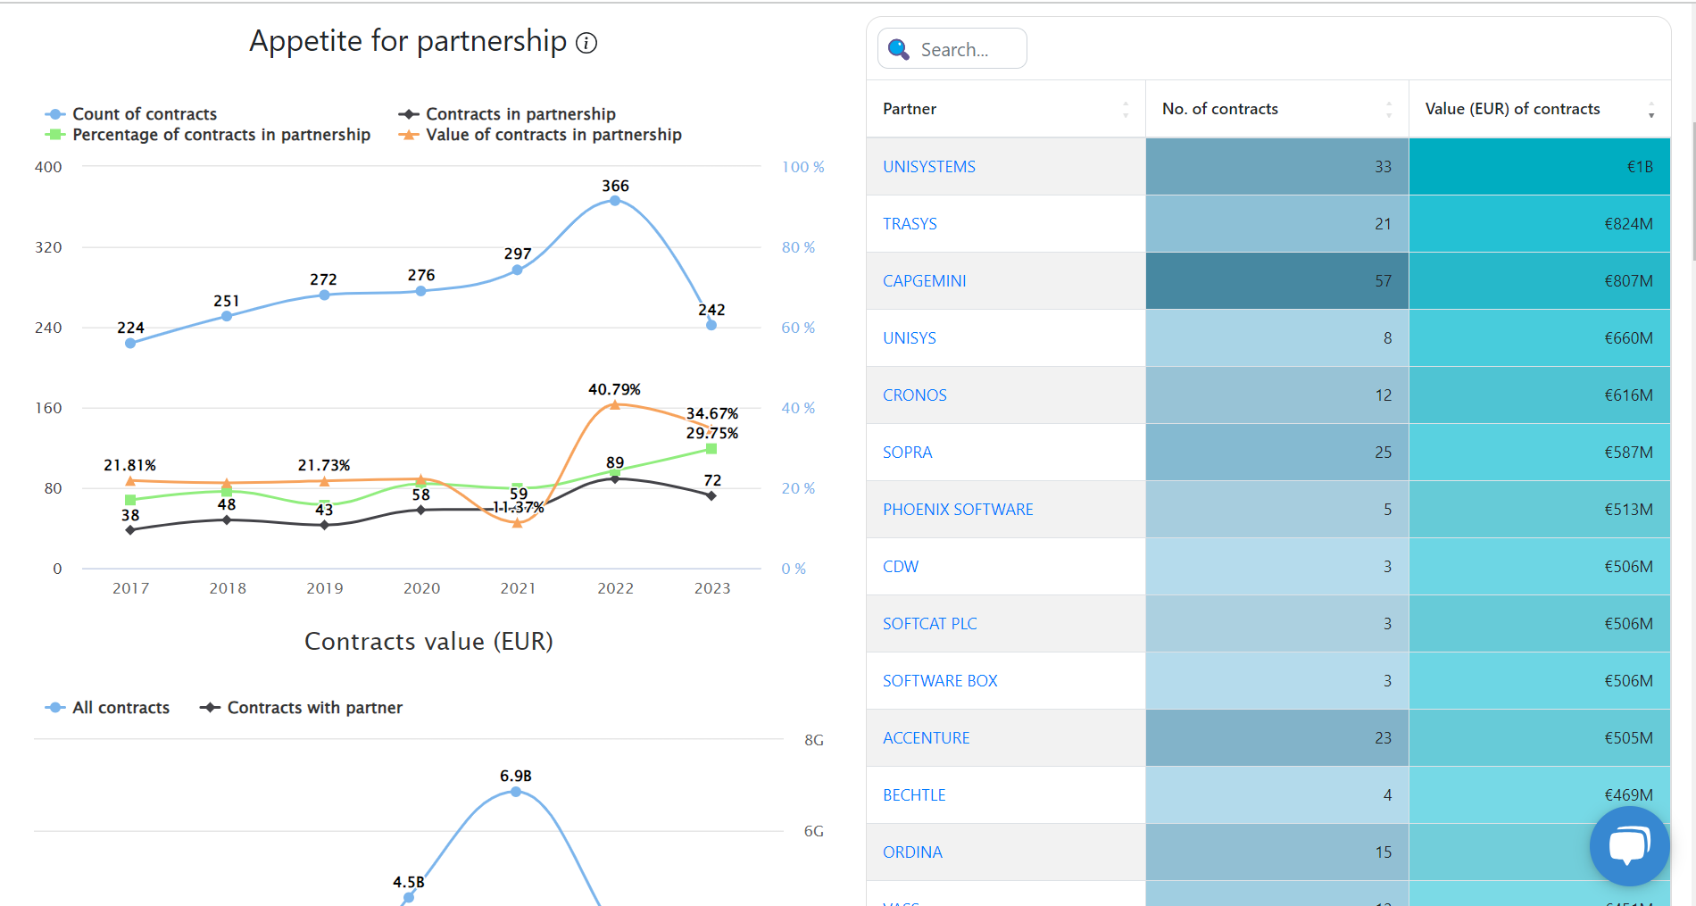1696x906 pixels.
Task: Click the 6.9B peak point on value chart
Action: [x=516, y=792]
